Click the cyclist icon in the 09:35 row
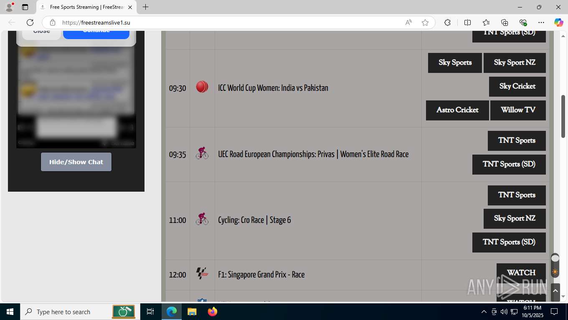 point(202,153)
